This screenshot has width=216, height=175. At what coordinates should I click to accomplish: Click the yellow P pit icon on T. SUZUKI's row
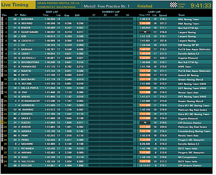click(x=2, y=123)
